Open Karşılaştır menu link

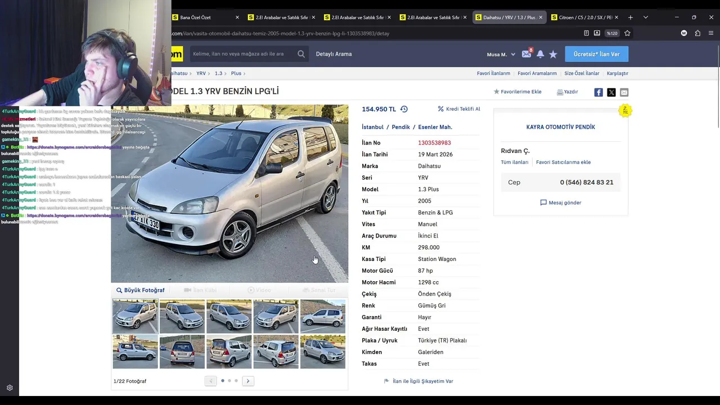point(618,73)
